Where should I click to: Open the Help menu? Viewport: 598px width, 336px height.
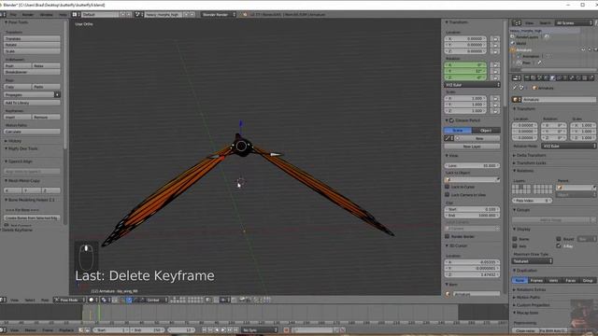tap(63, 15)
